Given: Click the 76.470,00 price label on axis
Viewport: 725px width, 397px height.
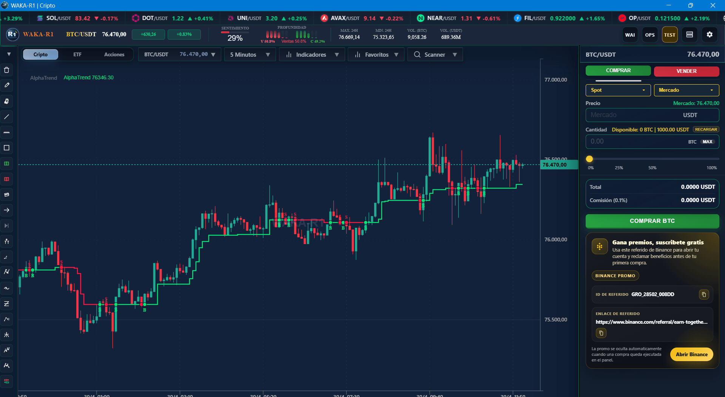Looking at the screenshot, I should pyautogui.click(x=559, y=165).
